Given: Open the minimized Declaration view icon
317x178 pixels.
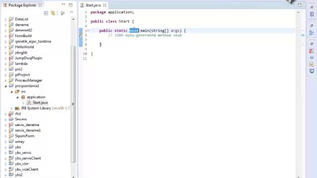Looking at the screenshot, I should coord(312,64).
